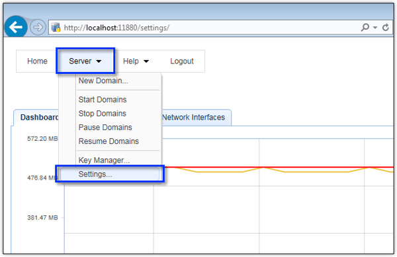Go to the Home menu item

(x=37, y=61)
